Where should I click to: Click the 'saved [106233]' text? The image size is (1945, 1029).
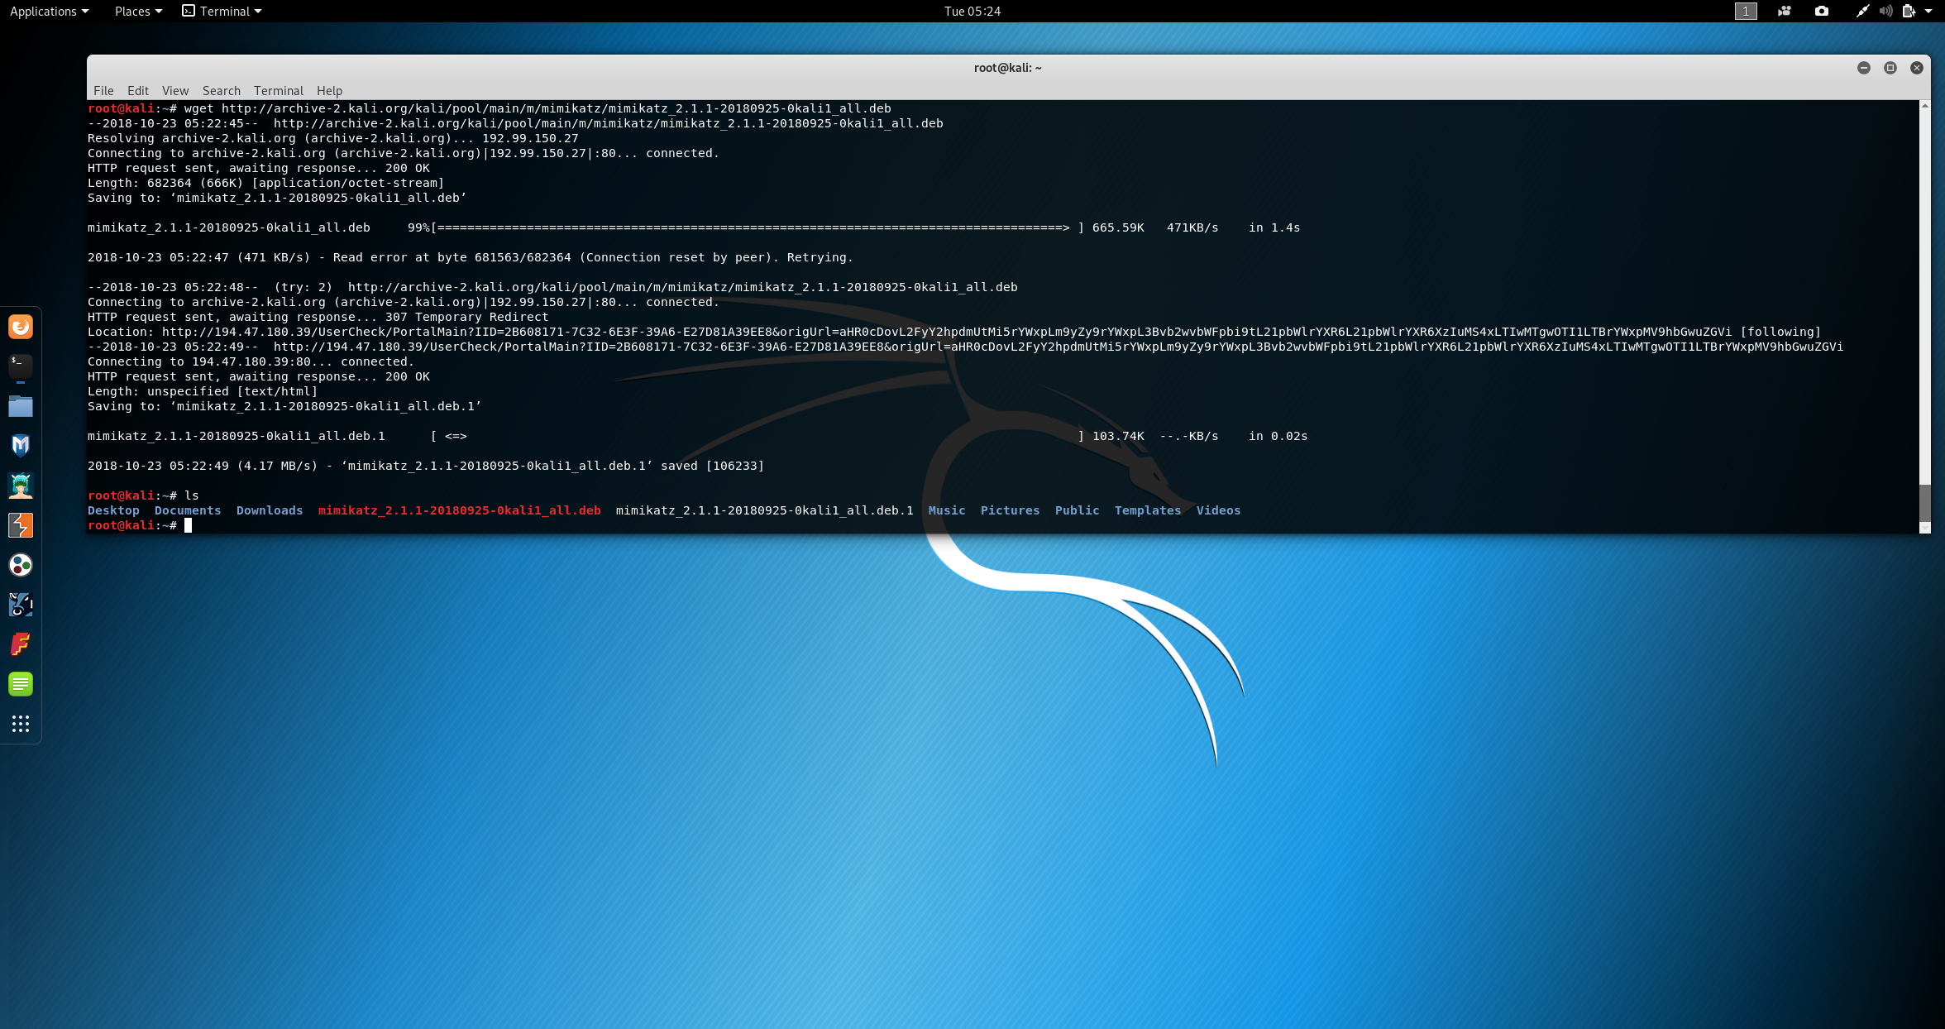click(x=713, y=466)
